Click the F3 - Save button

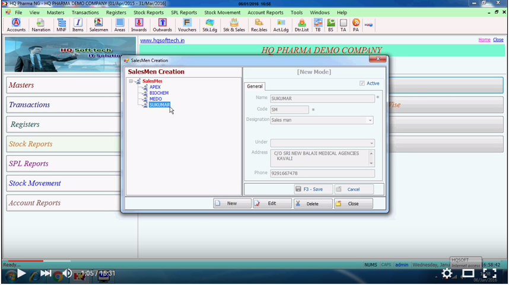[x=313, y=190]
